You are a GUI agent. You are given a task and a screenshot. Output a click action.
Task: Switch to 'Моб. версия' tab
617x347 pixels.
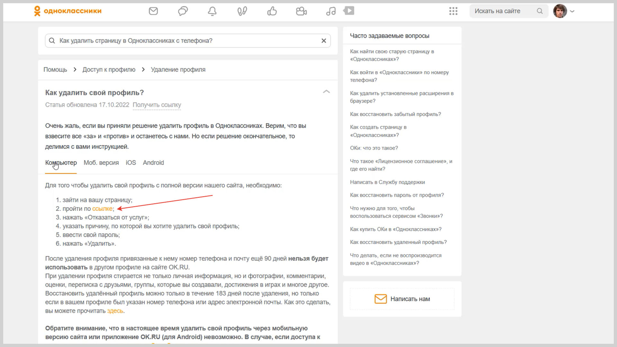(x=101, y=163)
